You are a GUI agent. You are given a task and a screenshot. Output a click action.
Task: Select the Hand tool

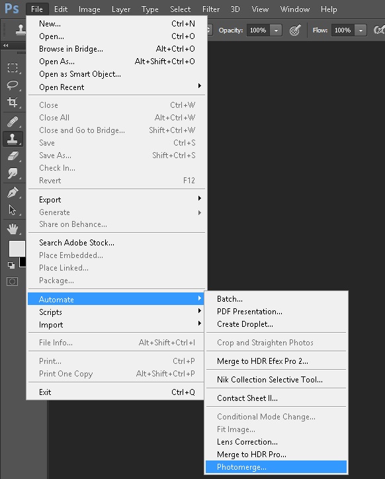(13, 228)
